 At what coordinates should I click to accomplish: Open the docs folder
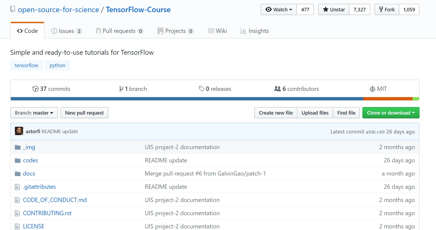point(29,174)
